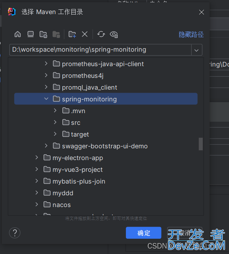Click the 隐藏路径 link

pyautogui.click(x=191, y=34)
